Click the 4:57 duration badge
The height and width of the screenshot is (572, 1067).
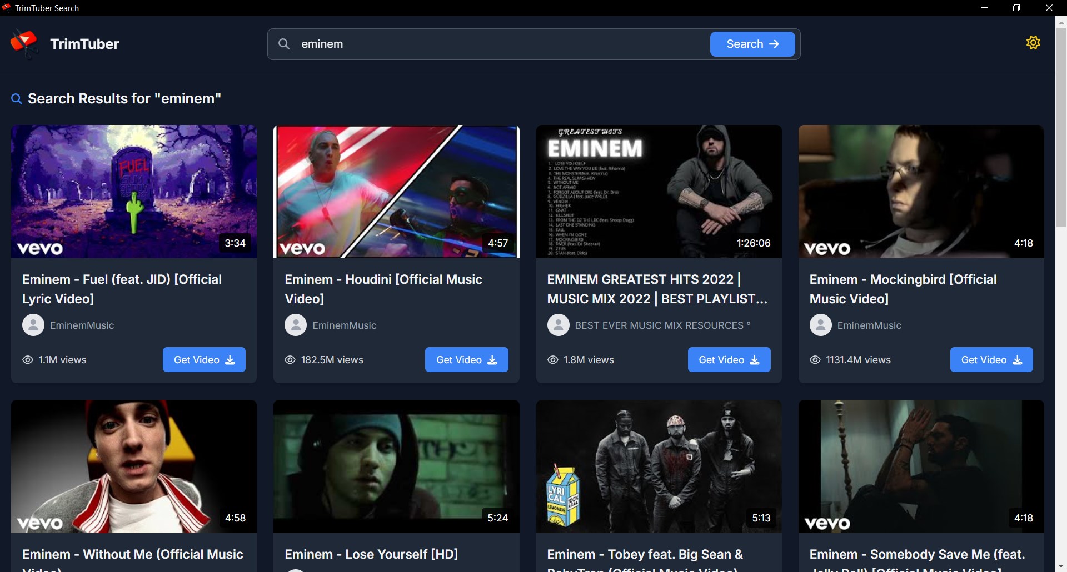coord(498,243)
